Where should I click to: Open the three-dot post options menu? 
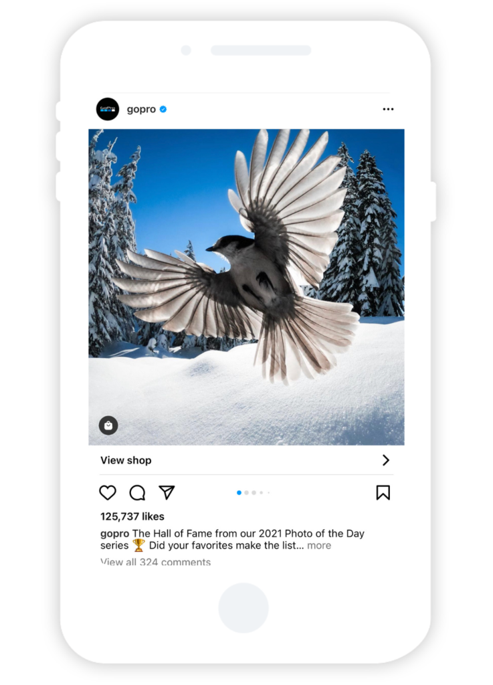pos(388,109)
